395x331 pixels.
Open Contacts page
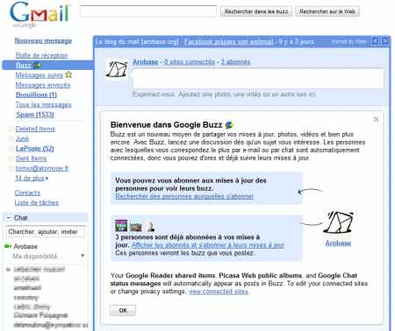pos(27,193)
